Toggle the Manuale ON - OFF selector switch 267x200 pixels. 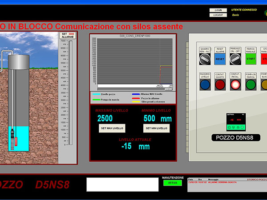(235, 58)
